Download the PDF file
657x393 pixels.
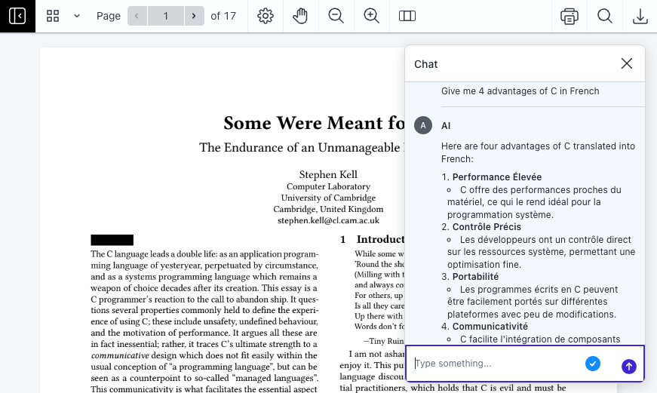tap(640, 16)
